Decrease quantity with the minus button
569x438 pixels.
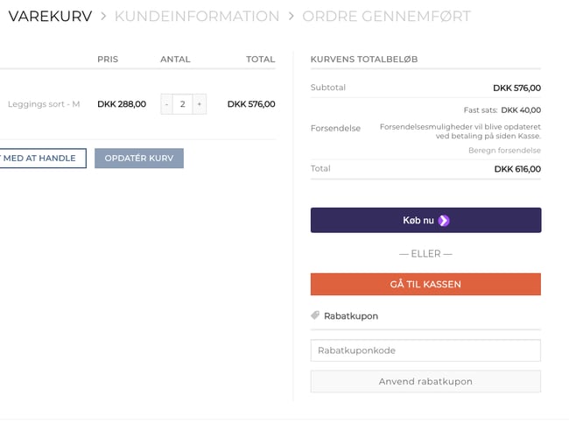(x=167, y=104)
